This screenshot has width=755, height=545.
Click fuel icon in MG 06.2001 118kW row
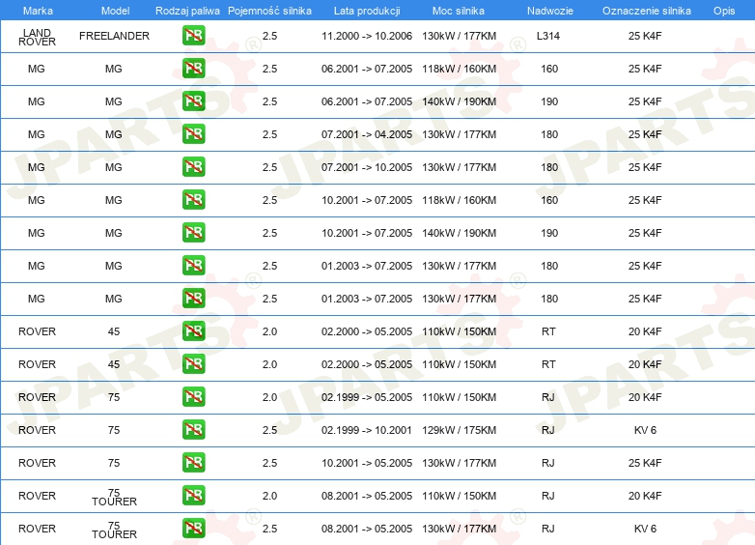tap(193, 69)
